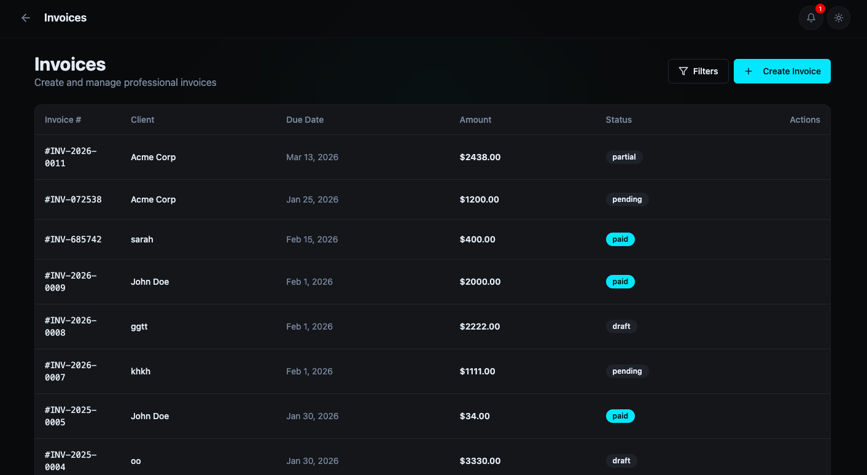Click the back arrow icon
The image size is (867, 475).
[x=26, y=18]
